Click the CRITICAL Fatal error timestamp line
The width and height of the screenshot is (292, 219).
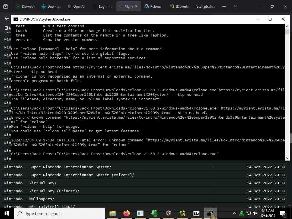pyautogui.click(x=148, y=143)
